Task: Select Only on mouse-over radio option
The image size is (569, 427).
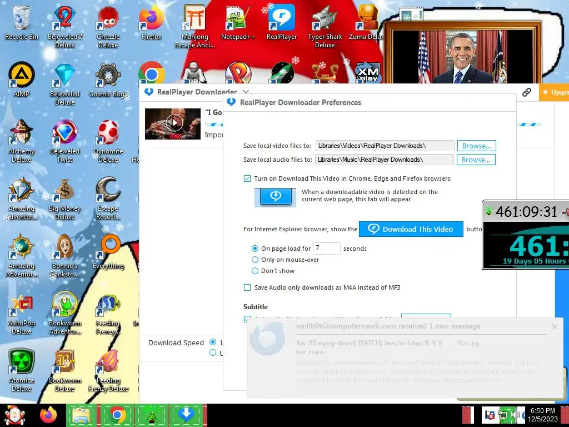Action: coord(254,260)
